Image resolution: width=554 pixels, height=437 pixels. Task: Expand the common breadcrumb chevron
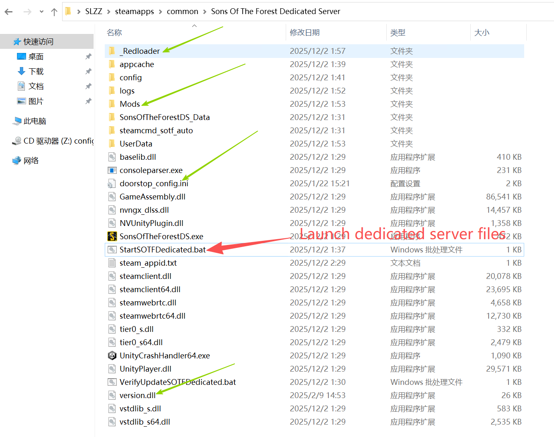[x=205, y=12]
